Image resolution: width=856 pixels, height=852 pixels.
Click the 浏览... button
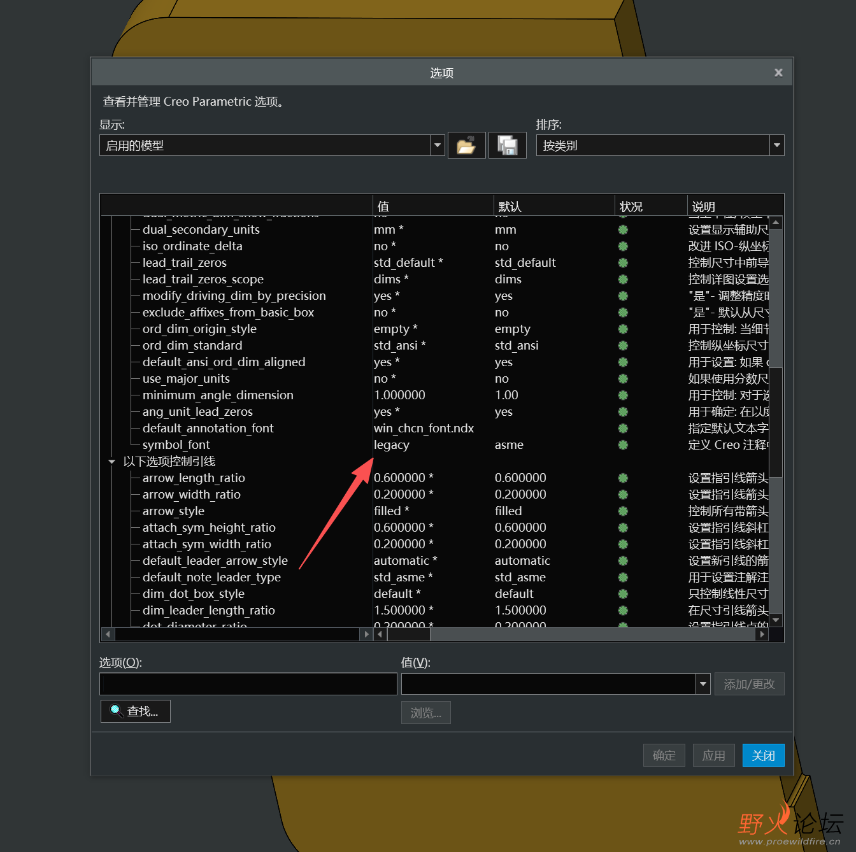[426, 713]
